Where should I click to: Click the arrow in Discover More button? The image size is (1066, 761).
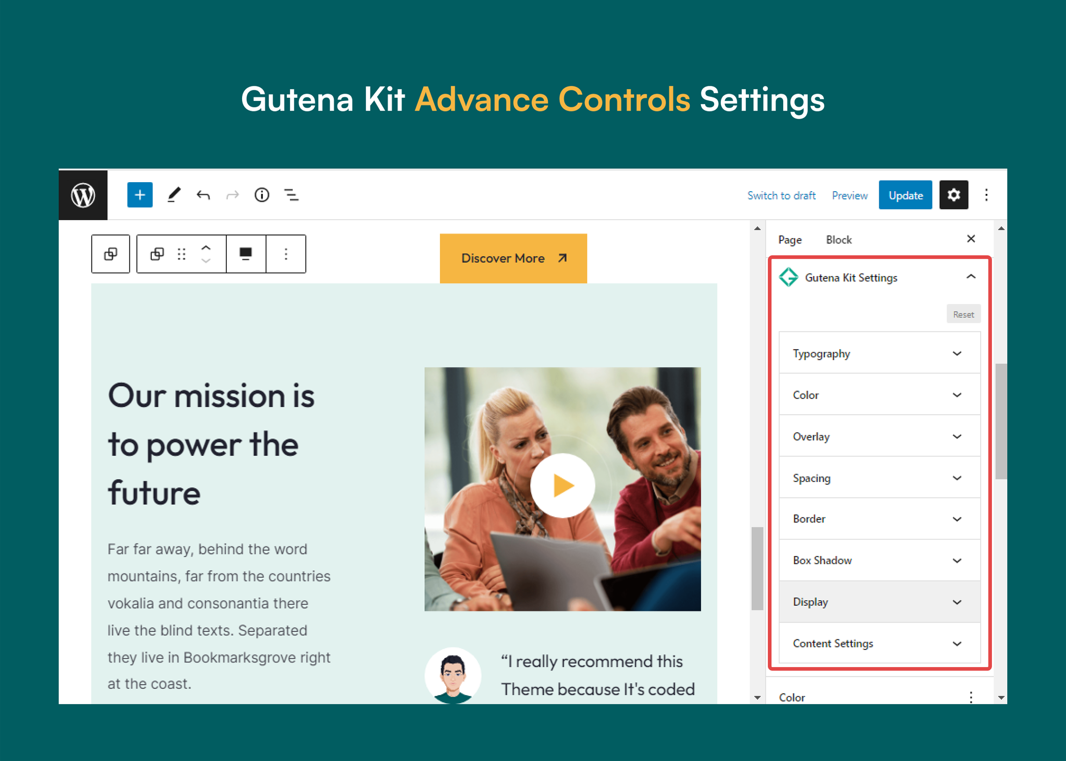(x=562, y=258)
